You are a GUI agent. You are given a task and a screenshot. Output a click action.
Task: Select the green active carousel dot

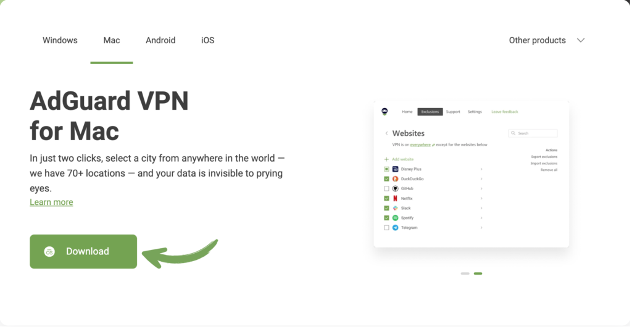click(478, 273)
